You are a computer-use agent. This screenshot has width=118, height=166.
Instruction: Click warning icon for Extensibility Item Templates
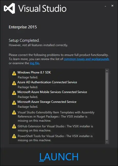point(14,113)
